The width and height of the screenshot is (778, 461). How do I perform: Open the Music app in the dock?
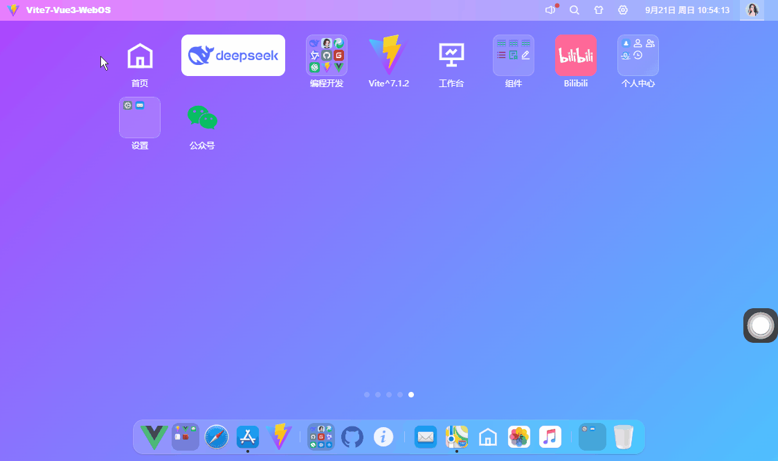click(x=550, y=437)
